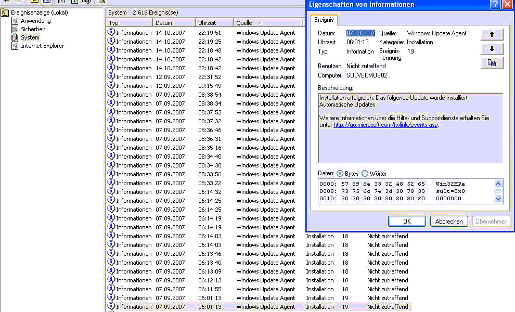The image size is (515, 312).
Task: Click the help question mark in dialog title
Action: (x=495, y=5)
